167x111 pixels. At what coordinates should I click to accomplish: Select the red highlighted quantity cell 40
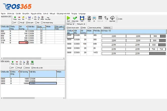(x=24, y=43)
